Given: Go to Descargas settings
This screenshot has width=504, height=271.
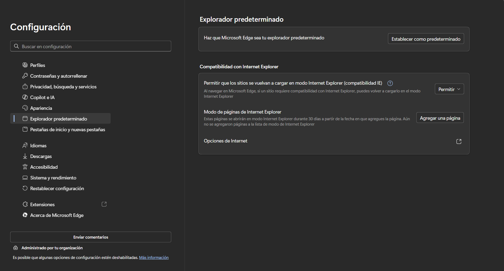Looking at the screenshot, I should pos(60,156).
